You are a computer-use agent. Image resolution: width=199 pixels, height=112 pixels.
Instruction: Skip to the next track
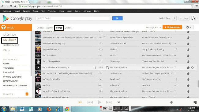click(x=109, y=102)
